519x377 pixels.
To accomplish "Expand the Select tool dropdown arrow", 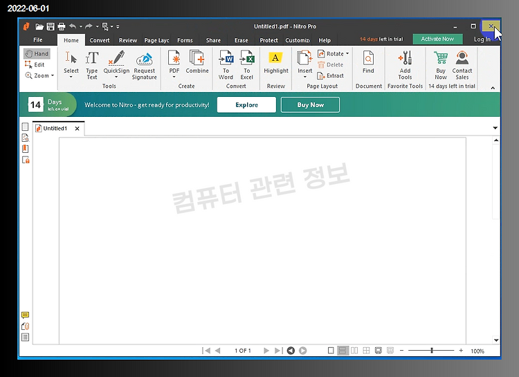I will coord(71,77).
